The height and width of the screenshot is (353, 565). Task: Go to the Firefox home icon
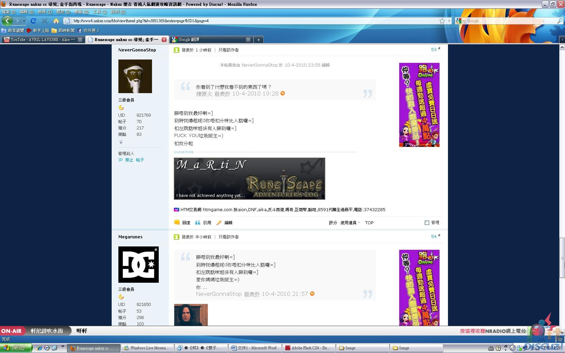point(56,21)
